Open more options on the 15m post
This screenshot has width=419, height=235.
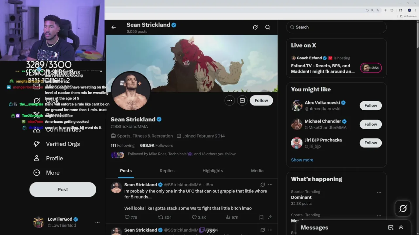[x=270, y=185]
